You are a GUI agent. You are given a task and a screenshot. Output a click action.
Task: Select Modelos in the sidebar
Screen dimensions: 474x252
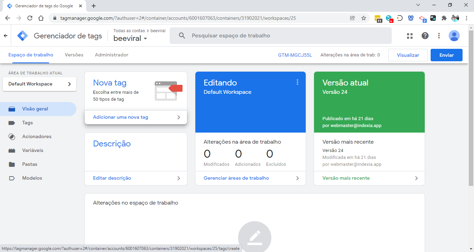point(38,178)
